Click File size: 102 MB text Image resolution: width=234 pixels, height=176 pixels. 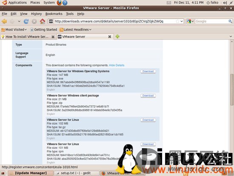[x=57, y=124]
